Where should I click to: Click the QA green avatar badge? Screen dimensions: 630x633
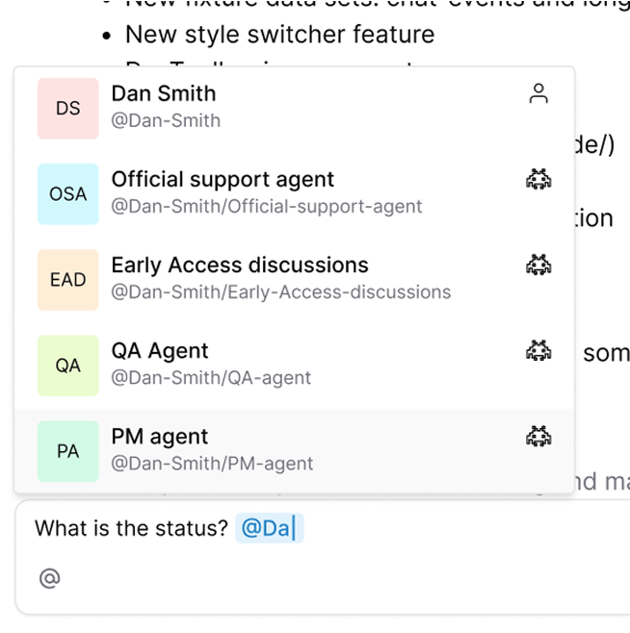point(68,366)
